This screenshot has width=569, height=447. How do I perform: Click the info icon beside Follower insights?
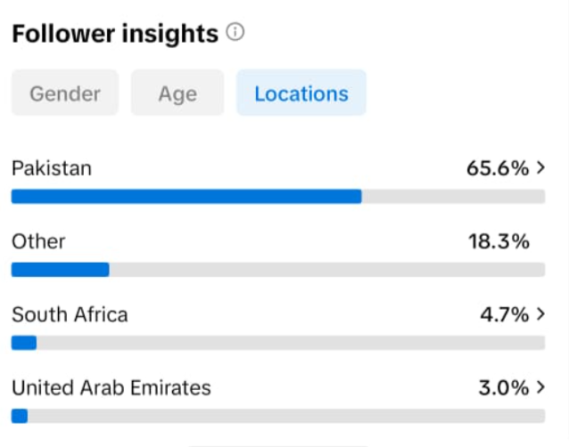click(x=235, y=33)
